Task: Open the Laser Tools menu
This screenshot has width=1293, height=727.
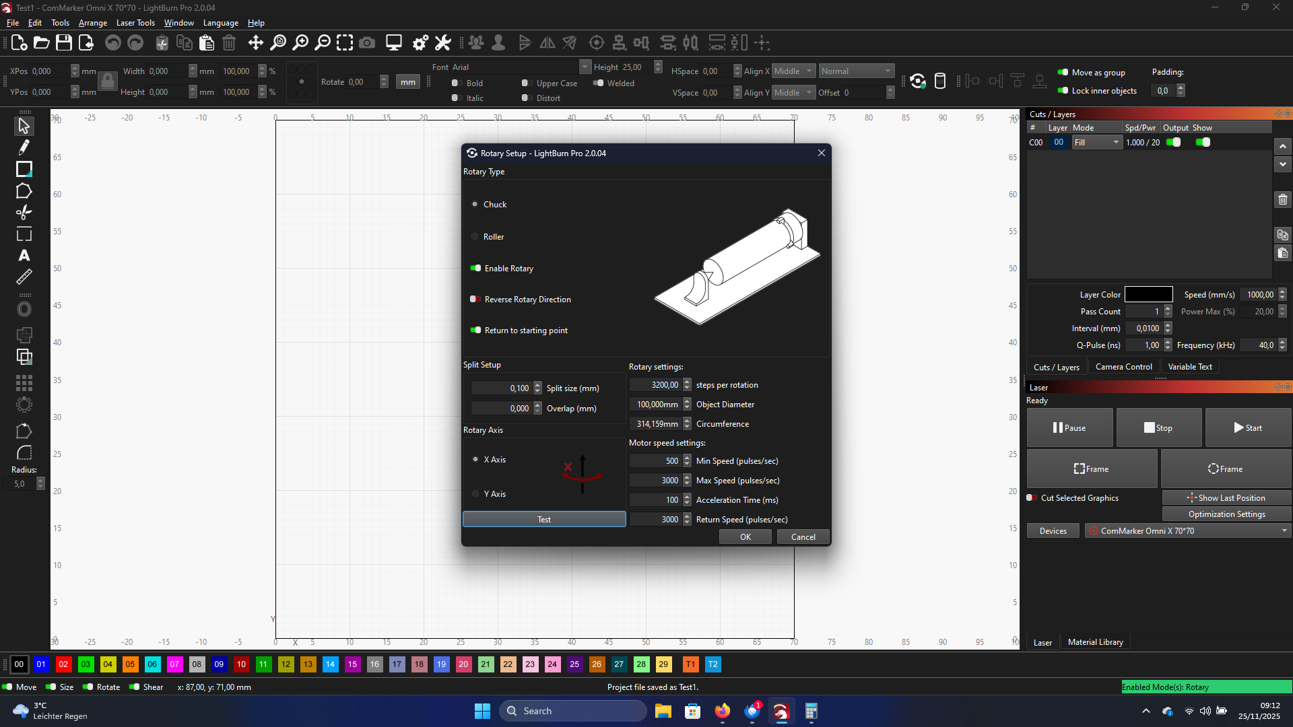Action: point(135,23)
